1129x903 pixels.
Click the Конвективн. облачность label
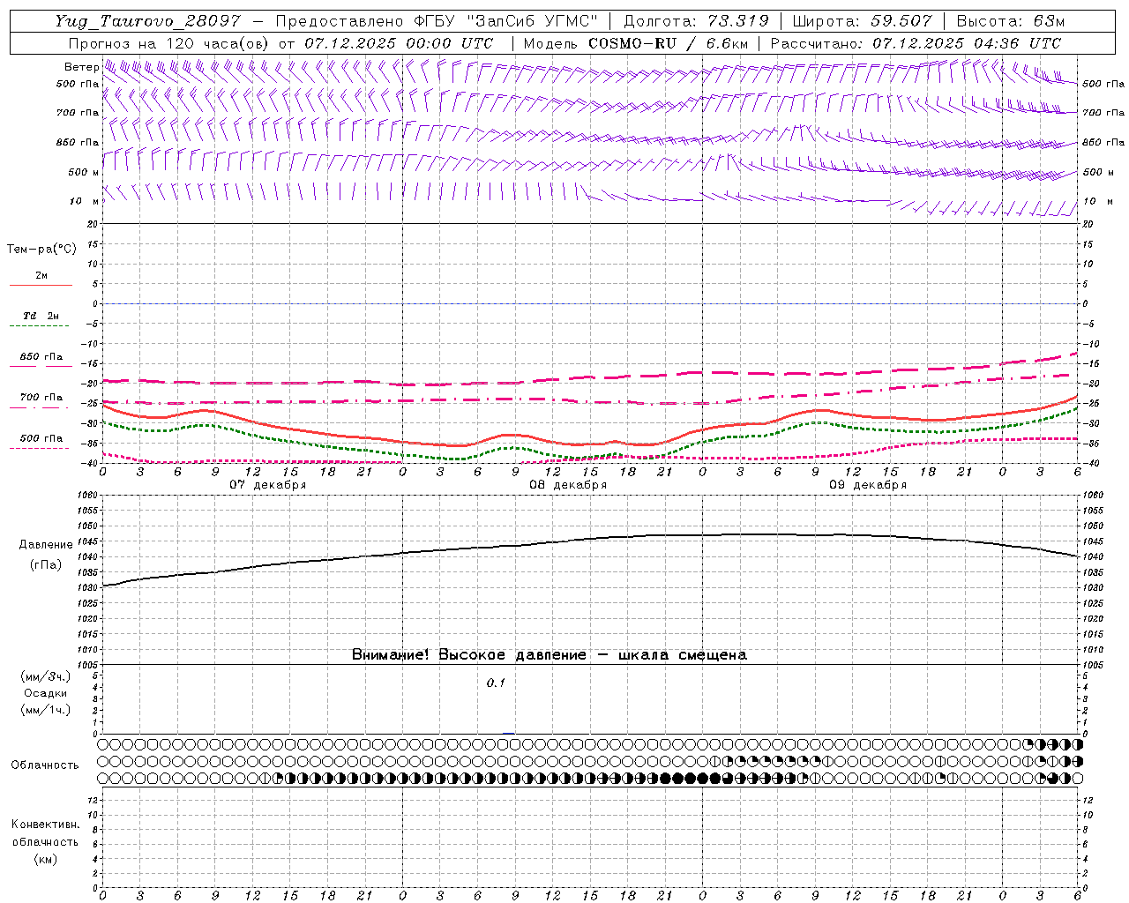pos(45,833)
